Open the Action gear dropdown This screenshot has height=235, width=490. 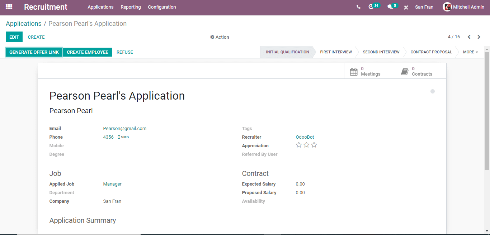tap(220, 37)
